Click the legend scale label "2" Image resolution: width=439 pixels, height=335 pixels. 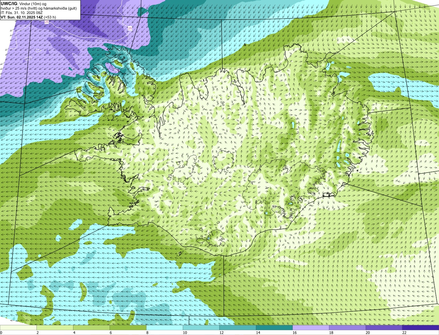(37, 333)
